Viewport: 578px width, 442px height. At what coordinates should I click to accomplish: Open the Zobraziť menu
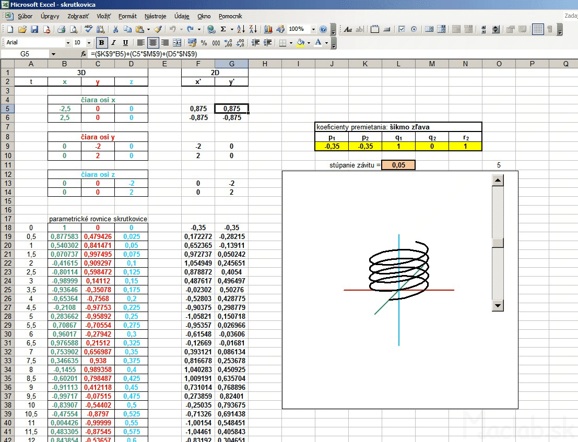coord(78,16)
